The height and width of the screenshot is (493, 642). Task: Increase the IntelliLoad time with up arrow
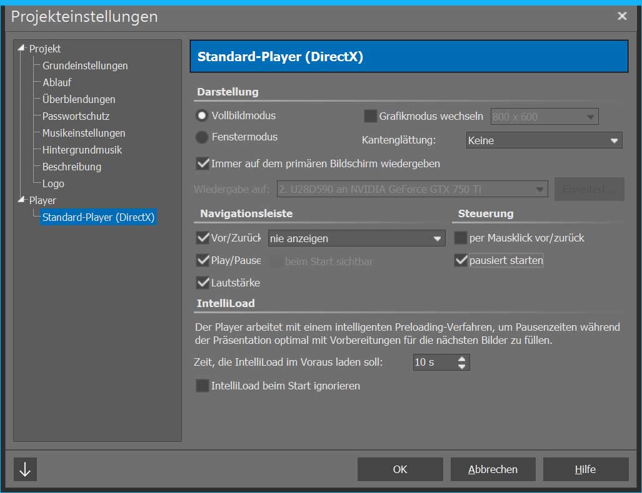[462, 359]
